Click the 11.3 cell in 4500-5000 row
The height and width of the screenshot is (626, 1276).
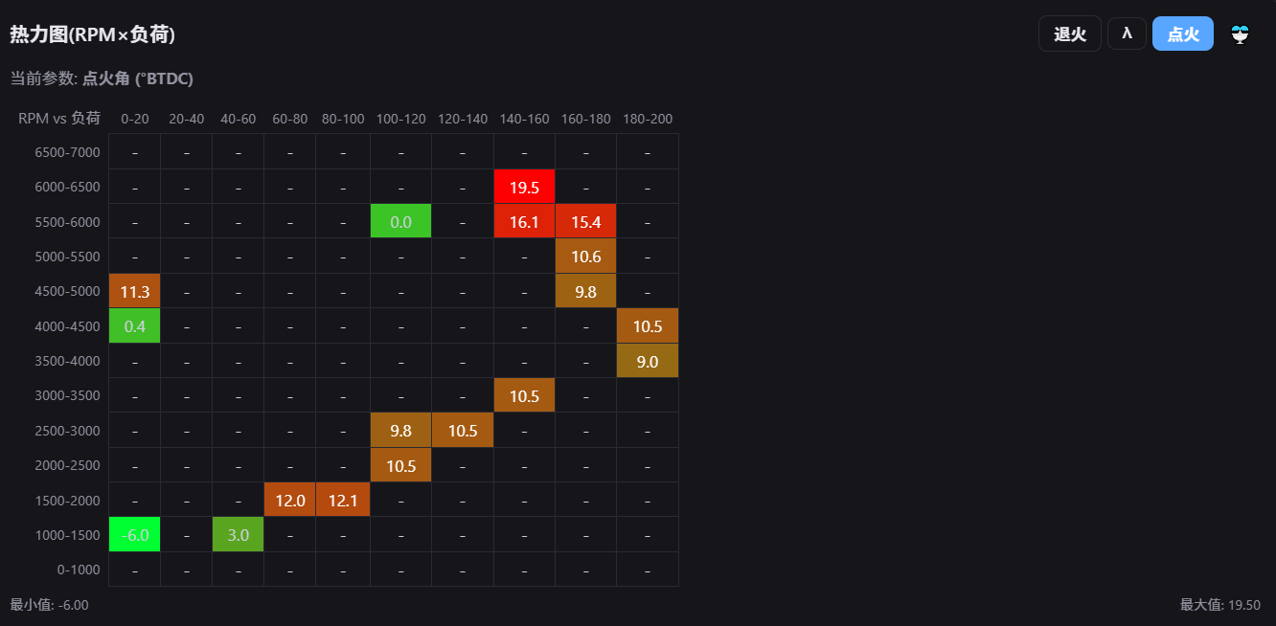(x=135, y=291)
